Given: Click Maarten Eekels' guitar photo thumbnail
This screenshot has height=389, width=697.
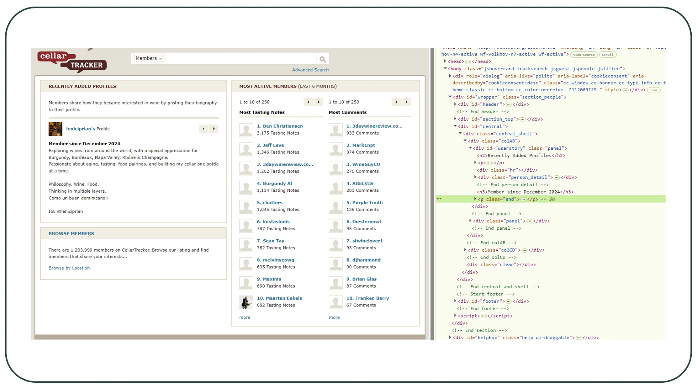Looking at the screenshot, I should pos(246,302).
